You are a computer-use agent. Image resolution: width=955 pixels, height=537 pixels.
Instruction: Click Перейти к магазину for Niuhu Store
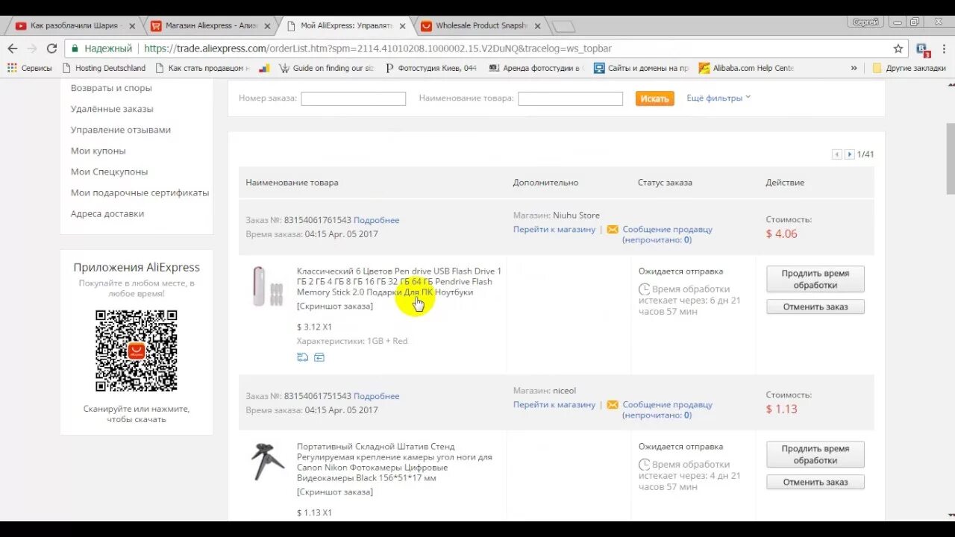[554, 230]
